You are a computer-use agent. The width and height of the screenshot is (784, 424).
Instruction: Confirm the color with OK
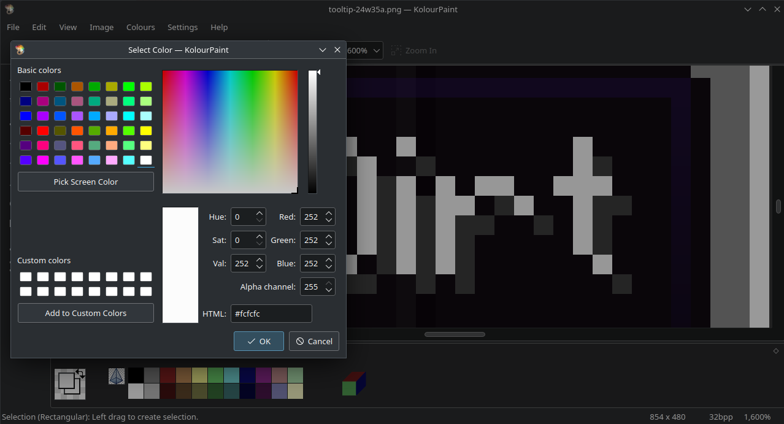[258, 341]
